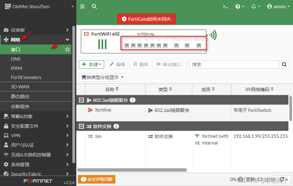Click the sidebar vertical scrollbar
Screen dimensions: 293x186
(74, 95)
